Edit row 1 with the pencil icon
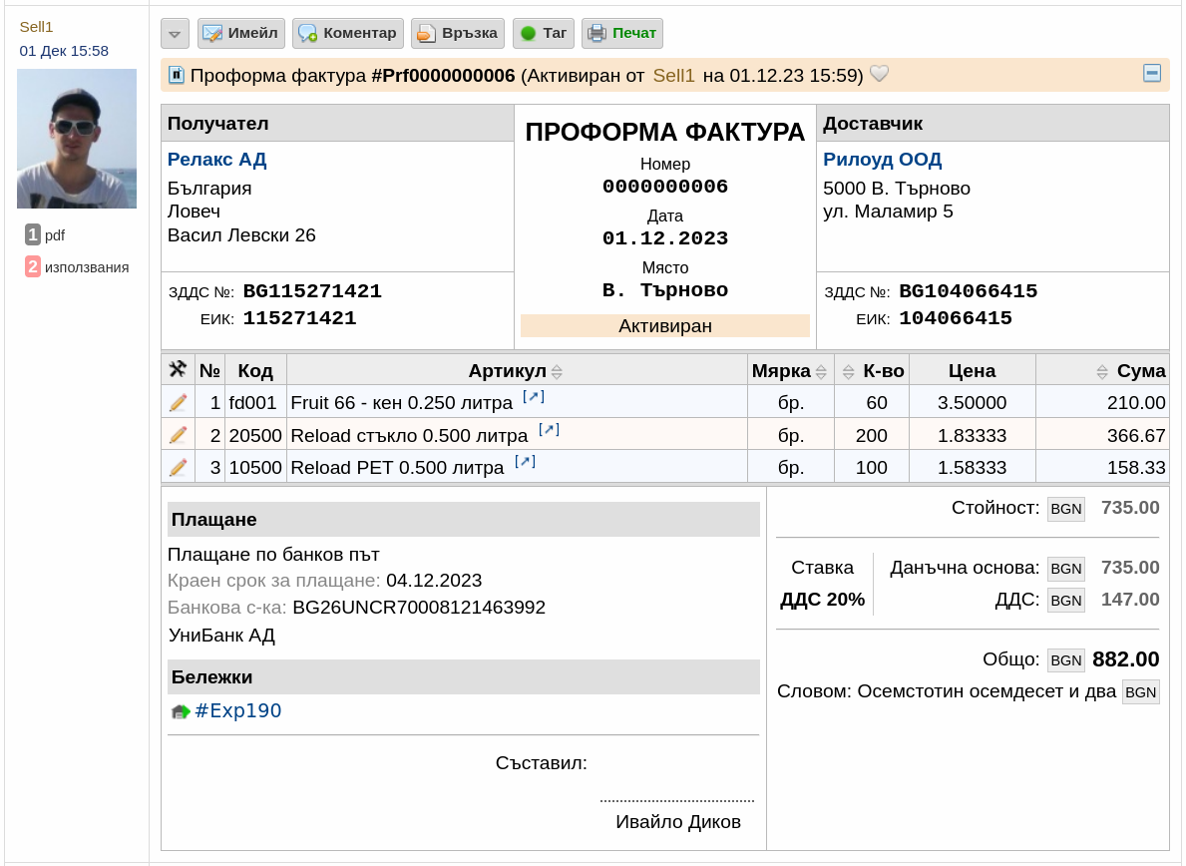 [178, 402]
